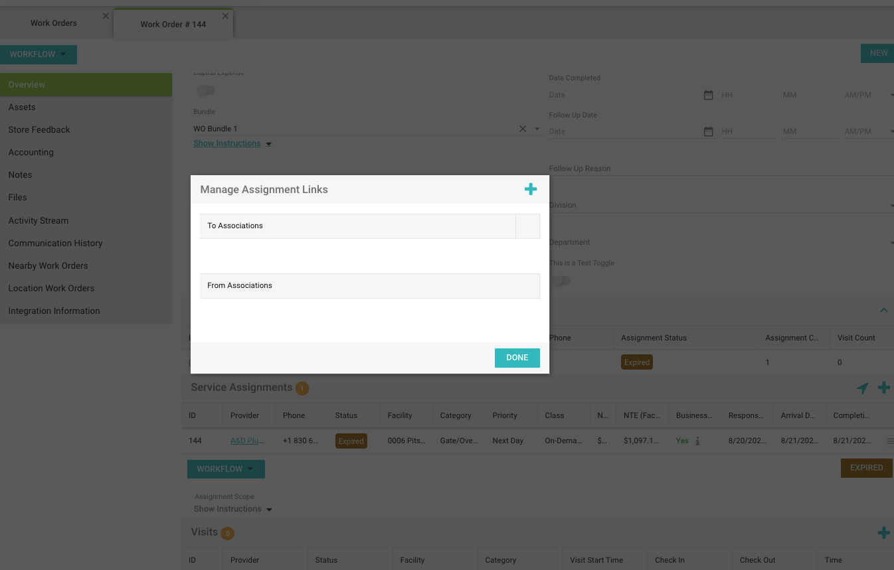Open the WORKFLOW dropdown below assignment table
Screen dimensions: 894x570
tap(226, 468)
